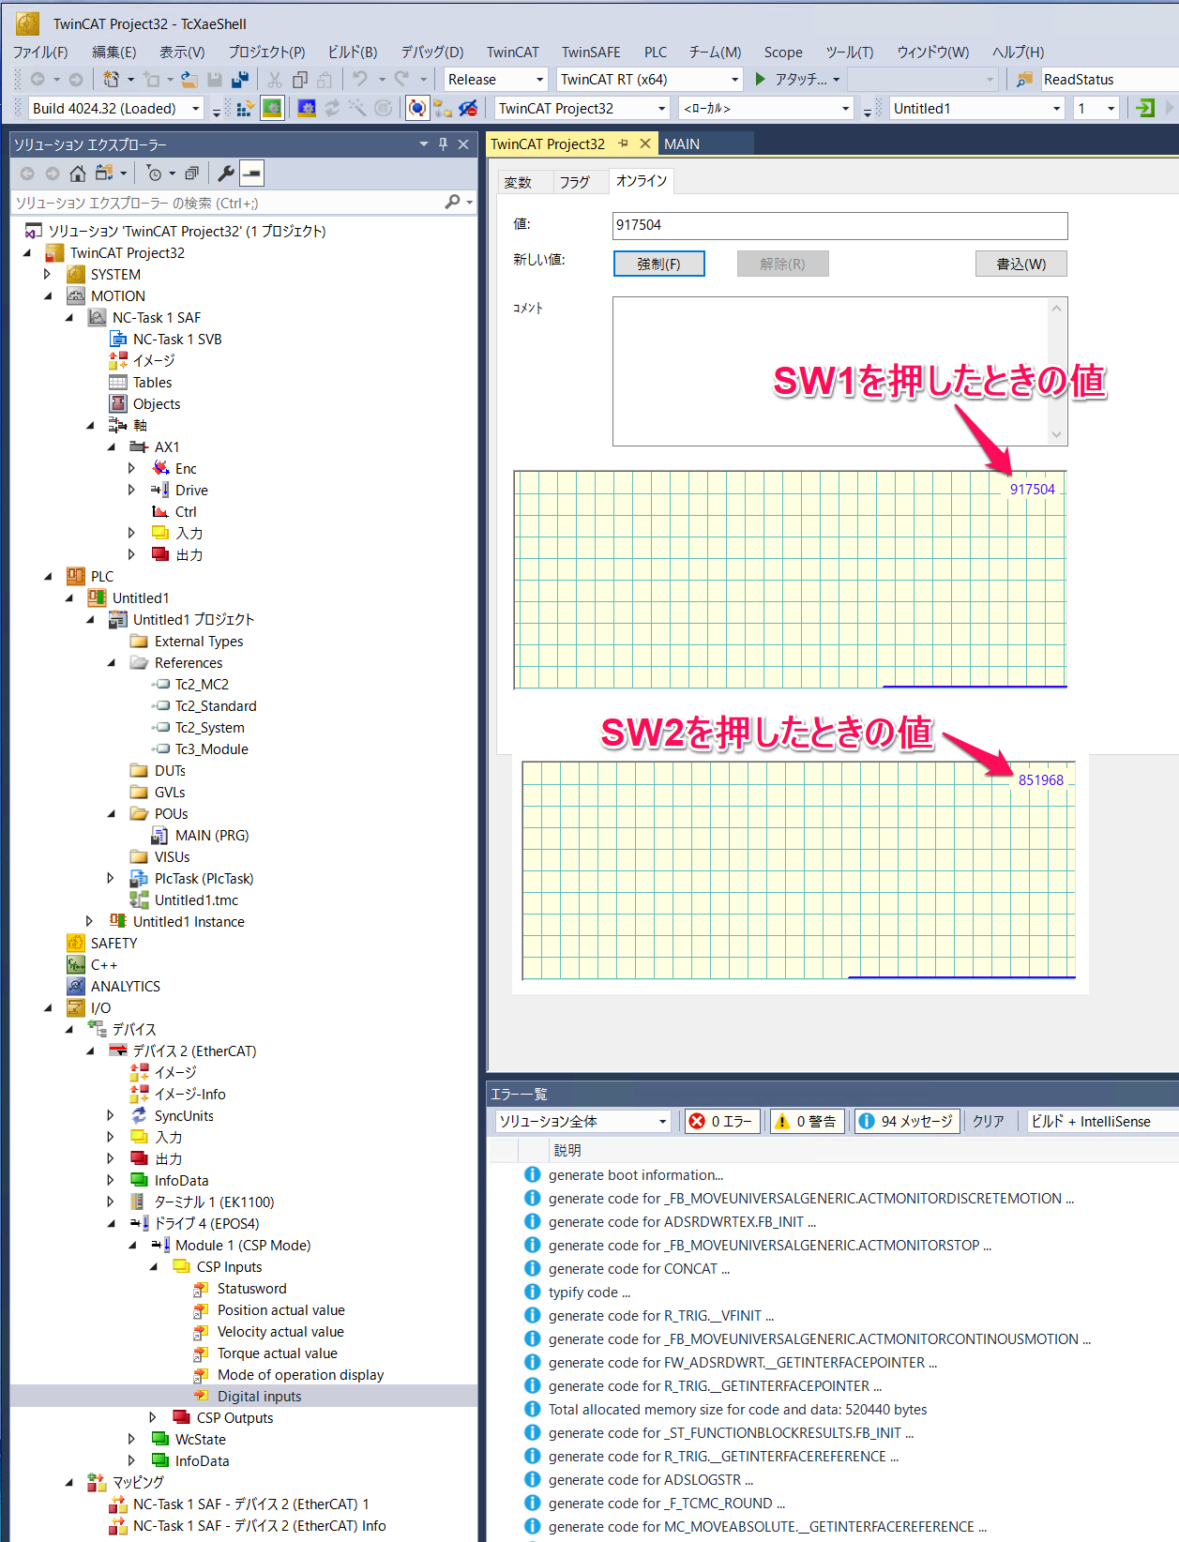Expand the PlcTask (PlcTask) node
The height and width of the screenshot is (1542, 1179).
coord(111,879)
